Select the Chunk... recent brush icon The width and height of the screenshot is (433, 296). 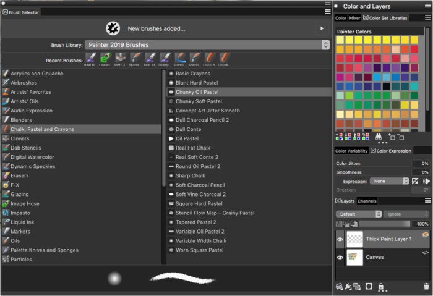click(x=225, y=58)
